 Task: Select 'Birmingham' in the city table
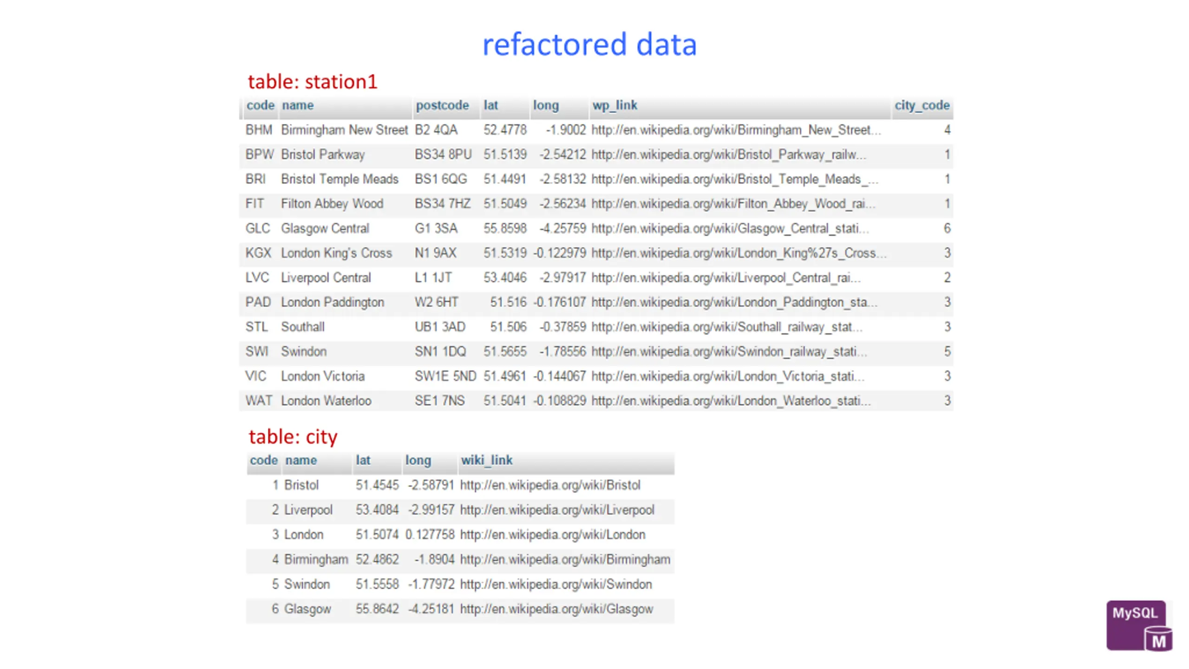316,559
